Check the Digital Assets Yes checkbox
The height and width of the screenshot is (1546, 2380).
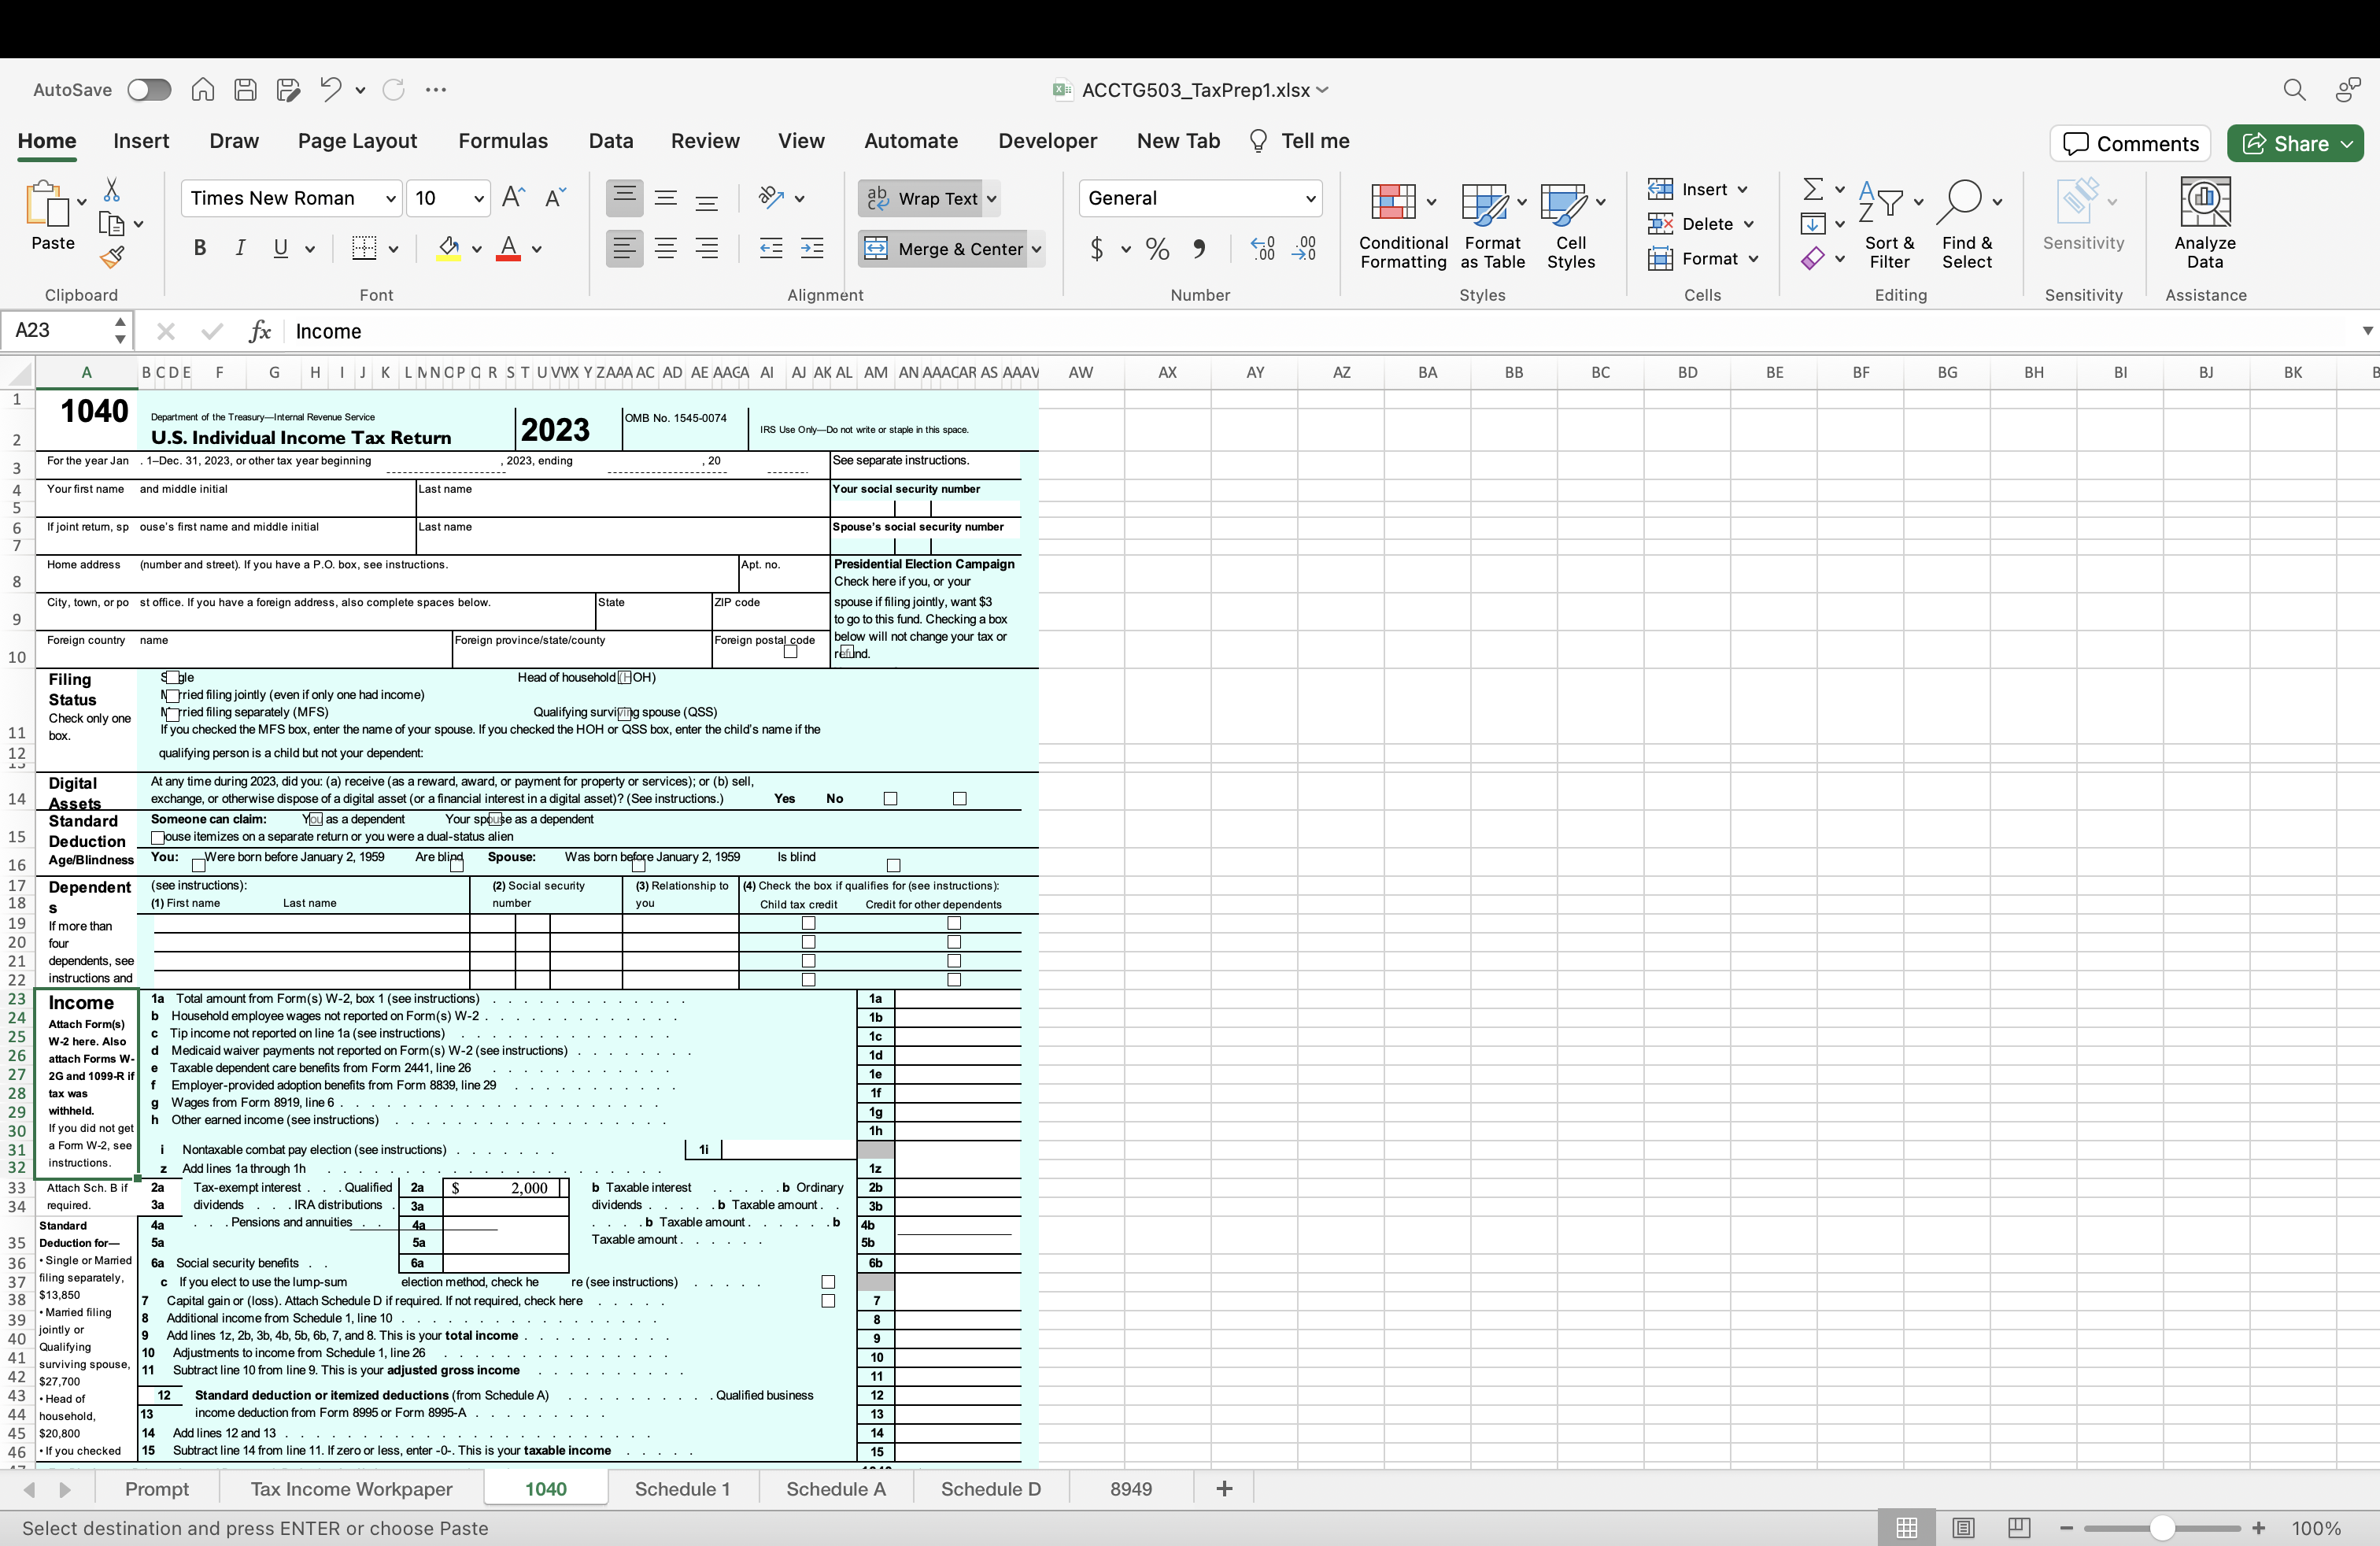click(x=890, y=798)
